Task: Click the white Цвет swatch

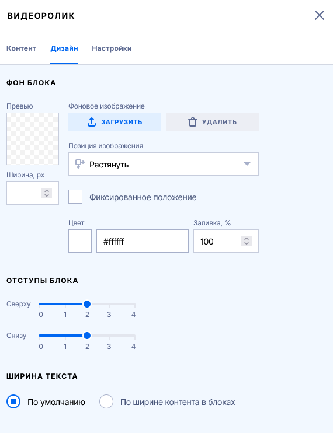Action: coord(80,241)
